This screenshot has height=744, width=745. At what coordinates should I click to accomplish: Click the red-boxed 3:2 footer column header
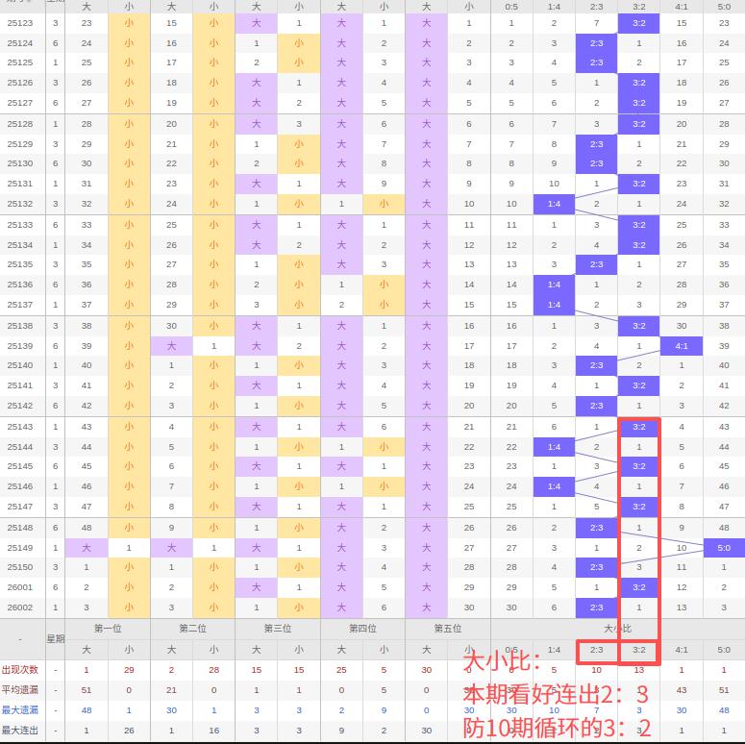point(639,650)
